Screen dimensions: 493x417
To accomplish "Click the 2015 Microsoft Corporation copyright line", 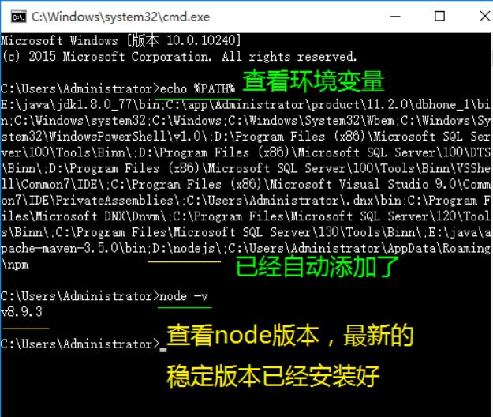I will coord(179,57).
